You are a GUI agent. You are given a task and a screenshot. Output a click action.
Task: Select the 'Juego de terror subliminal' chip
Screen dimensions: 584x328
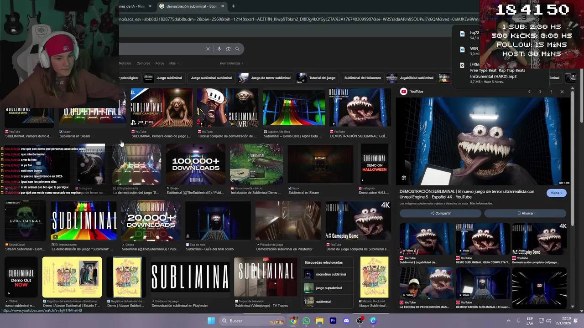coord(265,78)
